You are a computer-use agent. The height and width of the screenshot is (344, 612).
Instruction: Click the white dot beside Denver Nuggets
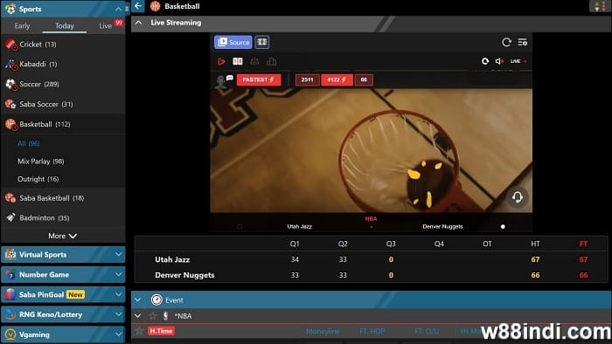tap(503, 226)
